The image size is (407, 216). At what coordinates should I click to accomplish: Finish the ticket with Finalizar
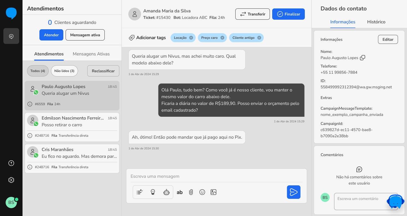289,14
